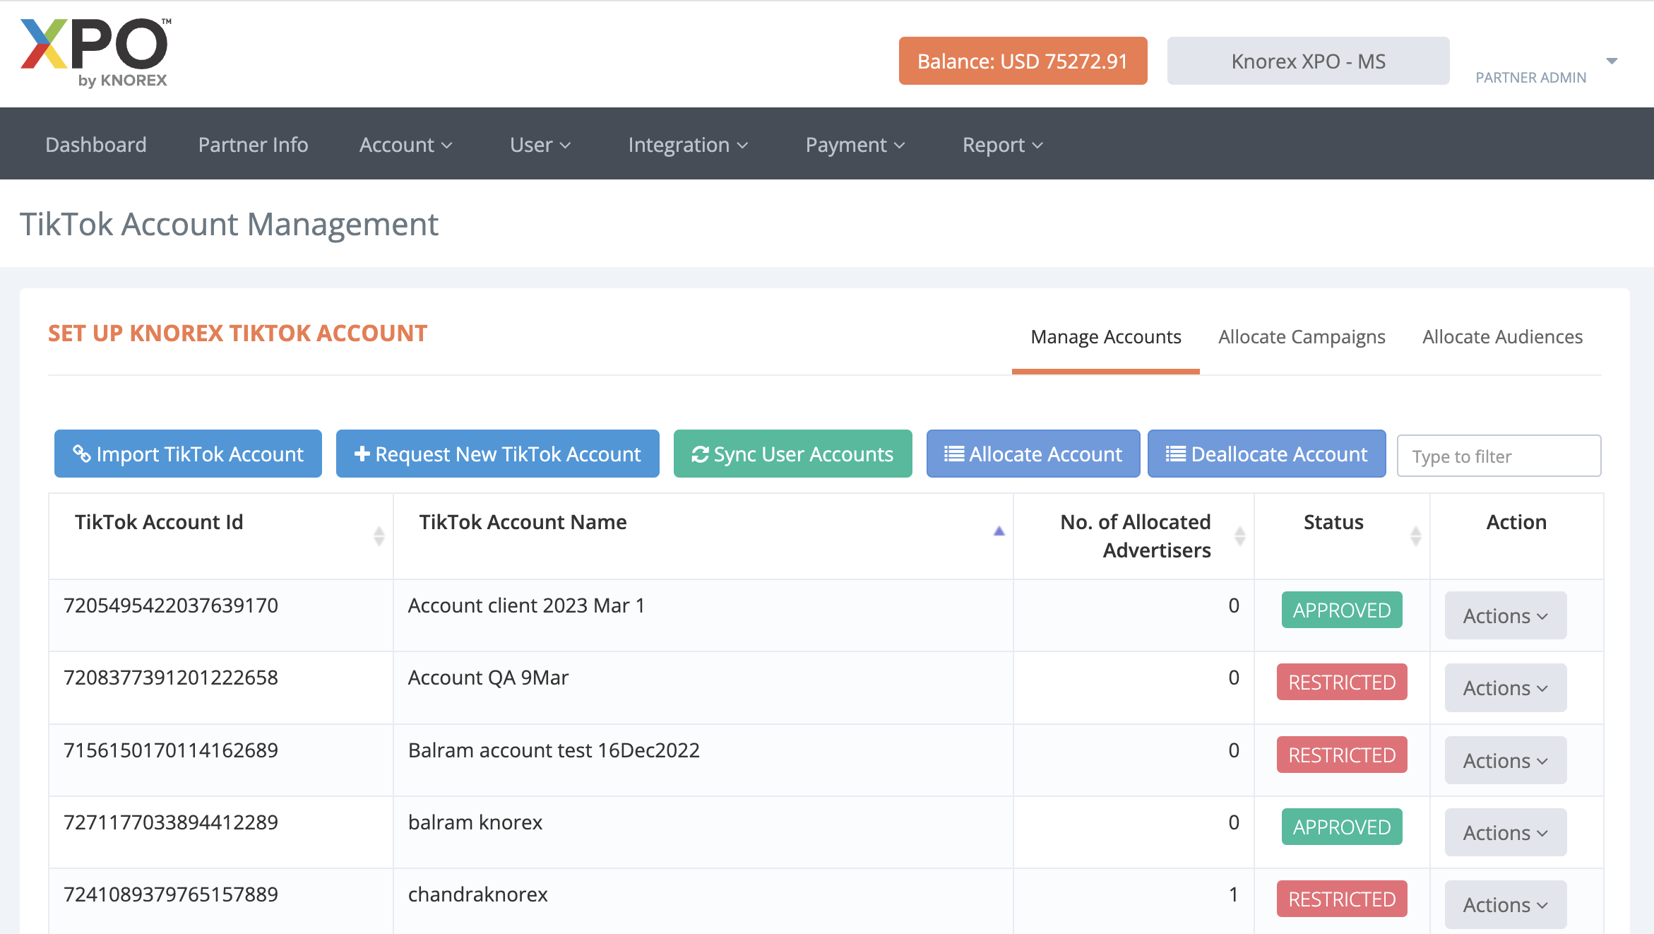
Task: Click the name balram knorex
Action: tap(475, 822)
